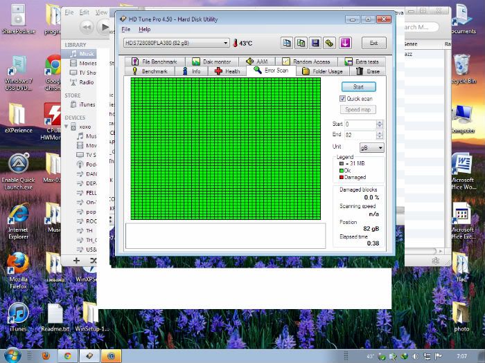
Task: Click the copy screenshot toolbar icon
Action: 301,43
